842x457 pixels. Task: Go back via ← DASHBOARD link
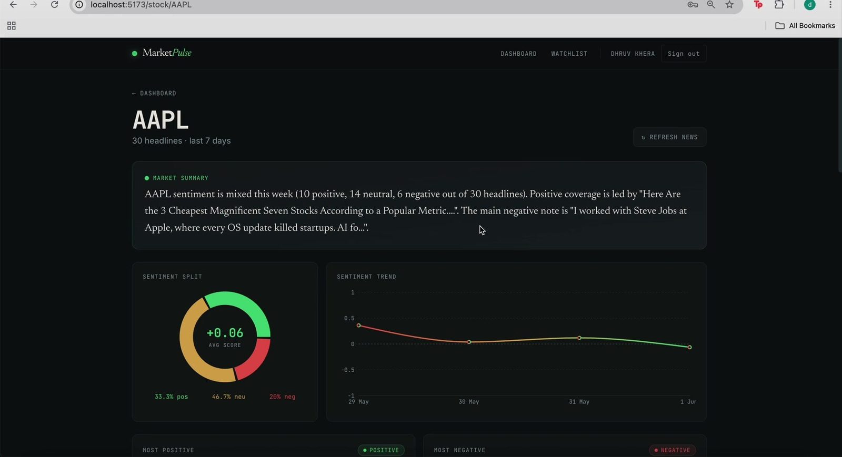(154, 93)
